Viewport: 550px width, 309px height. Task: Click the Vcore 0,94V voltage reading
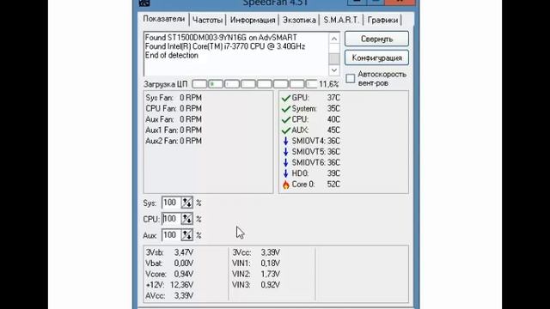point(169,274)
